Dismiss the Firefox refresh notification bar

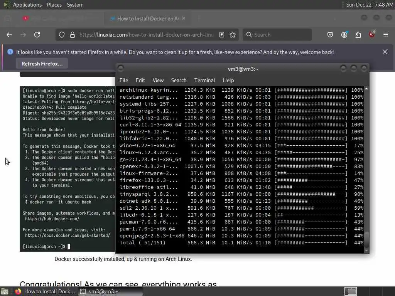point(385,52)
